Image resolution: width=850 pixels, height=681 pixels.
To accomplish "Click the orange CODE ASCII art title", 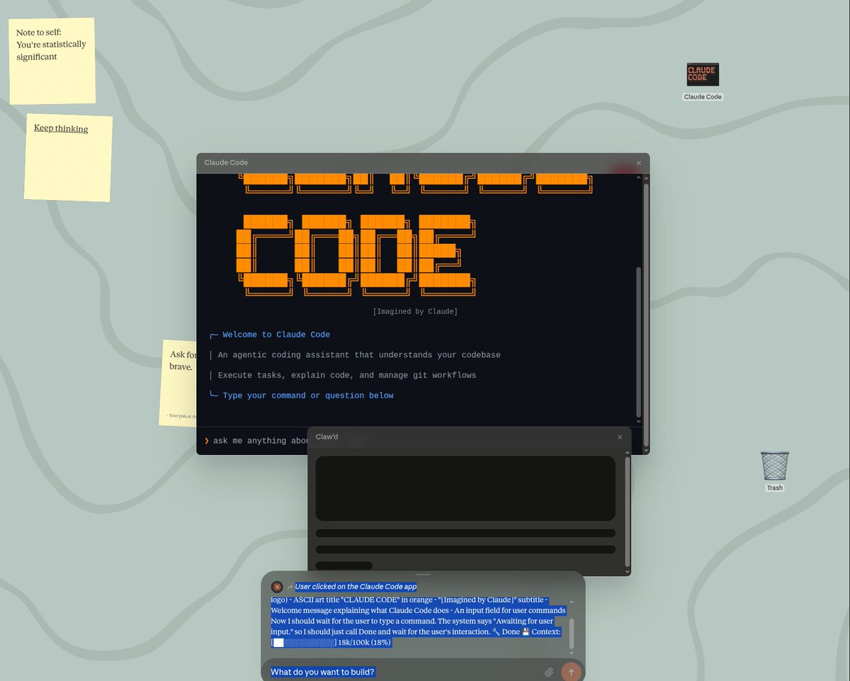I will pos(356,254).
